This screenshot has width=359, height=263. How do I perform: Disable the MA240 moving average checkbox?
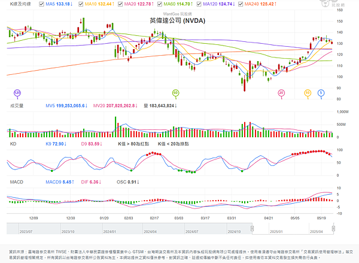[241, 4]
